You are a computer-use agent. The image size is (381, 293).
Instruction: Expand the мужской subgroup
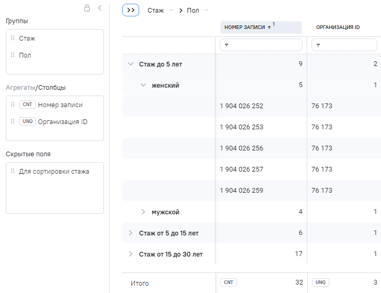coord(143,212)
